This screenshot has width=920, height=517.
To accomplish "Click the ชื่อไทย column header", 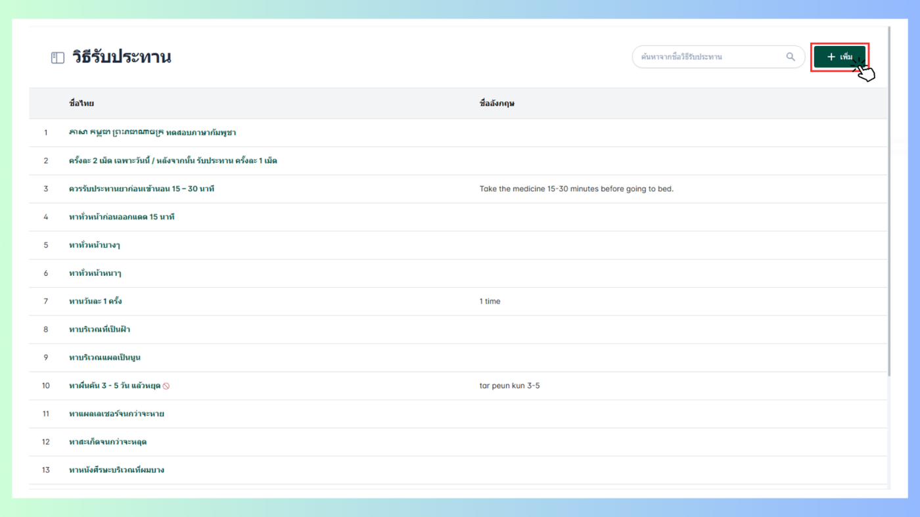I will [81, 103].
